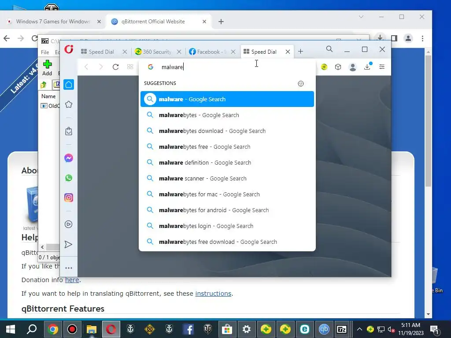Image resolution: width=451 pixels, height=338 pixels.
Task: Open Chrome from the taskbar
Action: 53,329
